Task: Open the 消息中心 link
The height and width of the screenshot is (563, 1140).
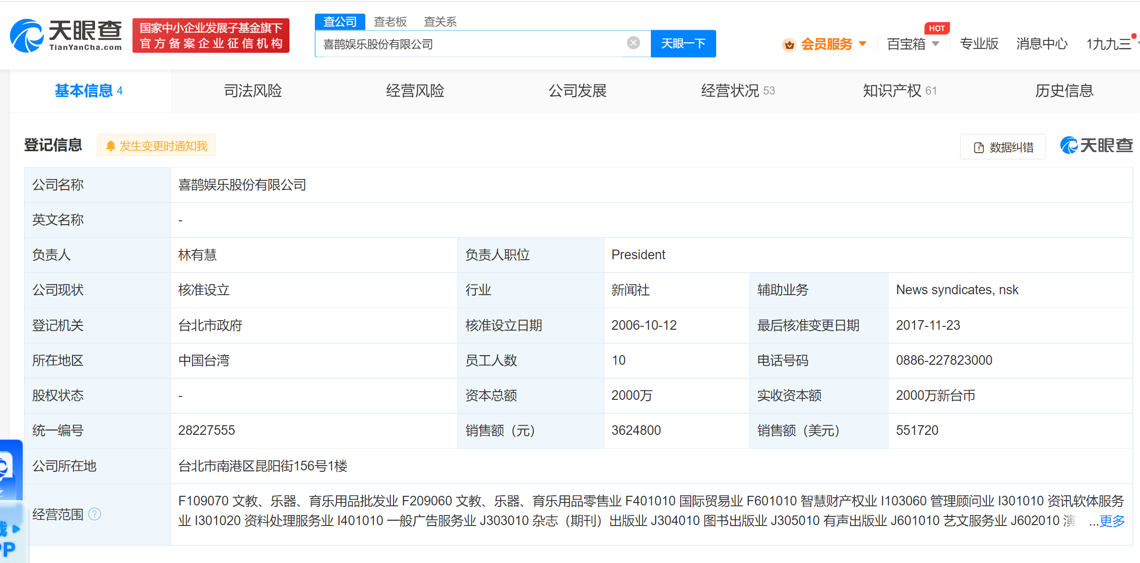Action: pyautogui.click(x=1042, y=44)
